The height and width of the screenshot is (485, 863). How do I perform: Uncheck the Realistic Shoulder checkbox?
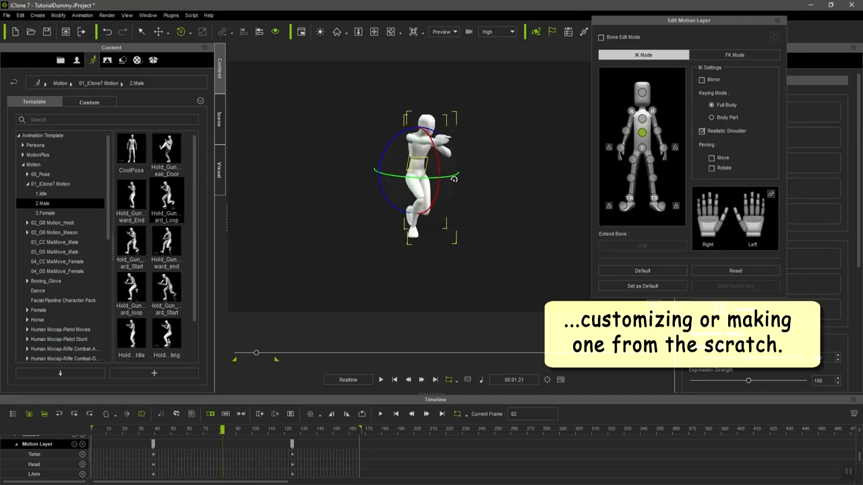pyautogui.click(x=702, y=131)
